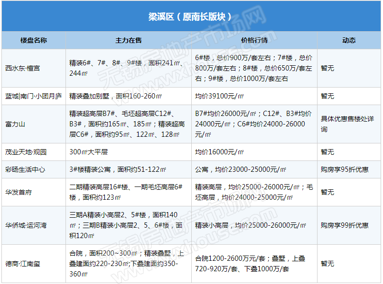Click the 动态 column header

pyautogui.click(x=349, y=41)
